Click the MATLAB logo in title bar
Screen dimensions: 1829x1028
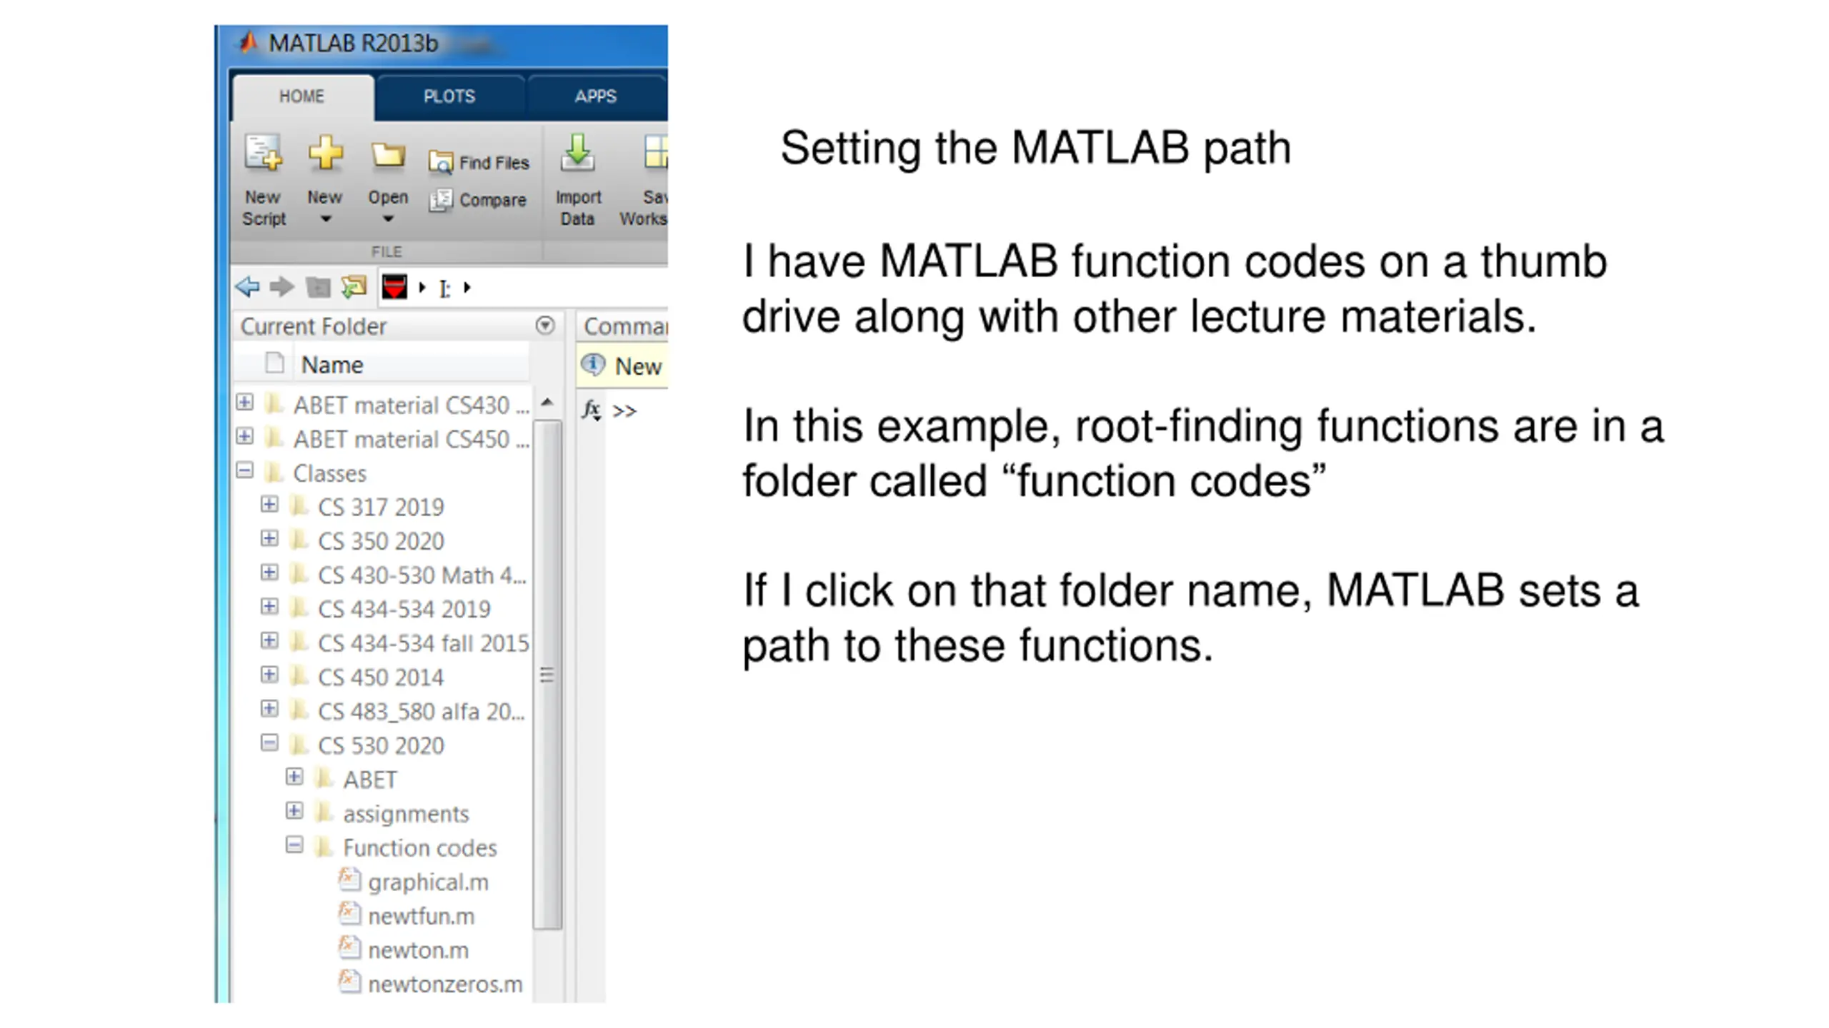point(249,43)
